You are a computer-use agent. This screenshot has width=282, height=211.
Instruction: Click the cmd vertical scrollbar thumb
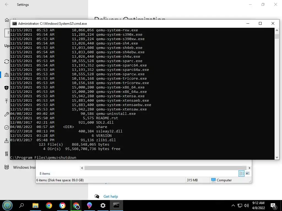[277, 36]
